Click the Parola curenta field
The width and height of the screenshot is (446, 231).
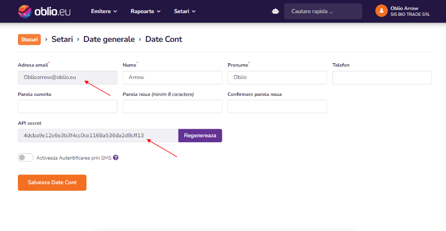coord(67,107)
